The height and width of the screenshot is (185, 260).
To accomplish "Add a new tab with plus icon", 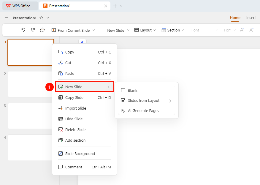I will coord(115,6).
